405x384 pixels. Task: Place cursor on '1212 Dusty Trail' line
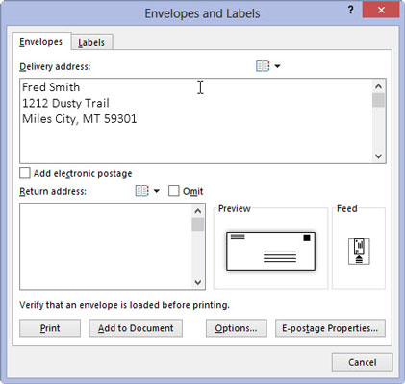coord(65,103)
